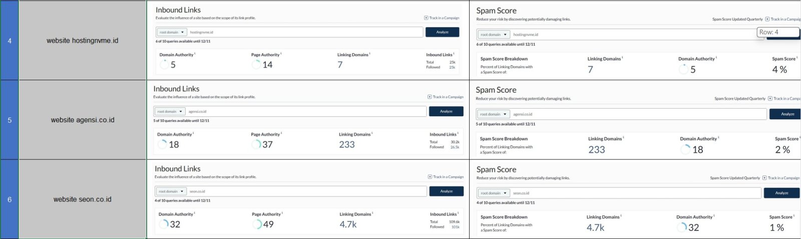Open root domain dropdown in seon.co.id Spam Score
Screen dimensions: 801x239
pyautogui.click(x=494, y=193)
